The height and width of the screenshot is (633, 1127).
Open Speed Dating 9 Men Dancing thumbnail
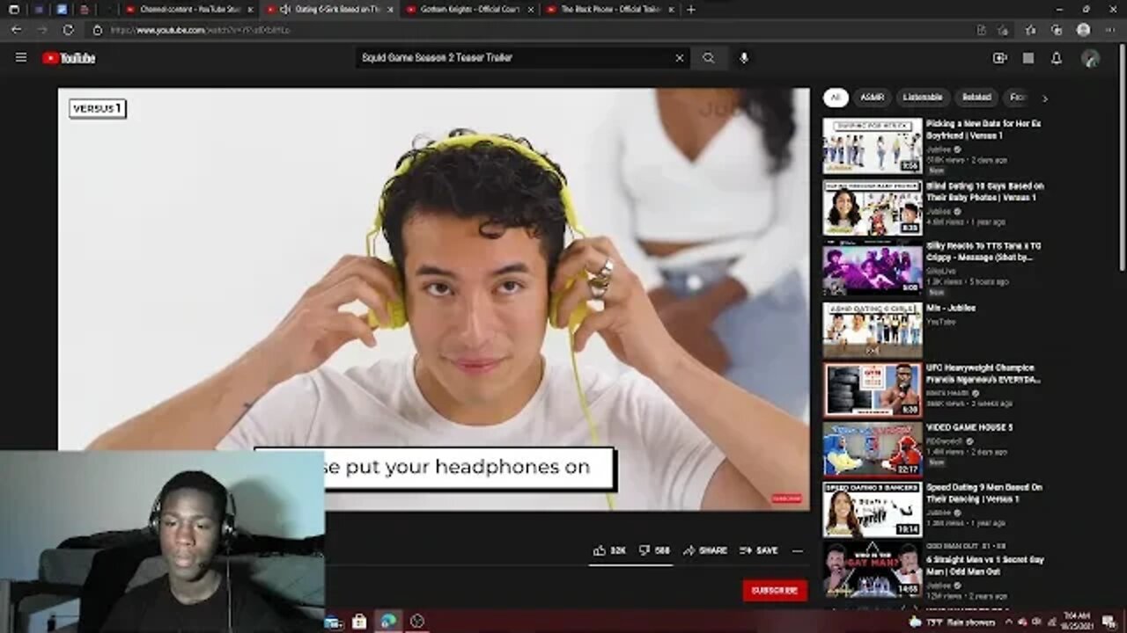click(873, 509)
